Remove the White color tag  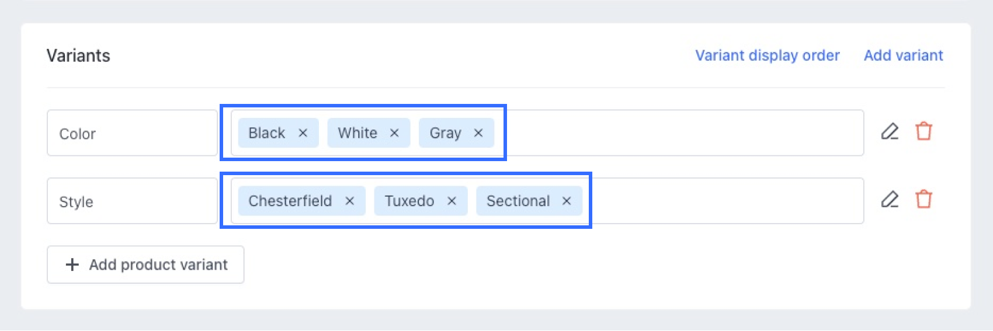pos(394,133)
